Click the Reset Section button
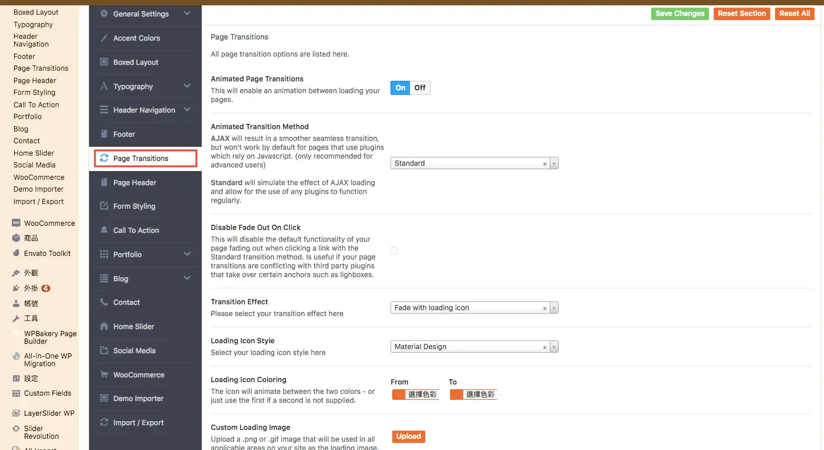Screen dimensions: 824x450 pyautogui.click(x=742, y=14)
